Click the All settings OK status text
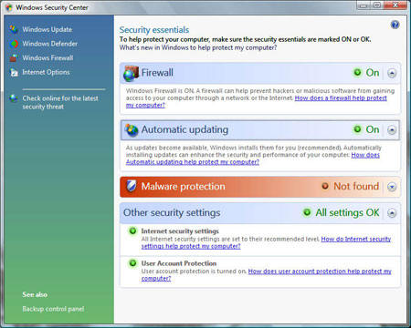Viewport: 411px width, 328px height. [x=347, y=212]
